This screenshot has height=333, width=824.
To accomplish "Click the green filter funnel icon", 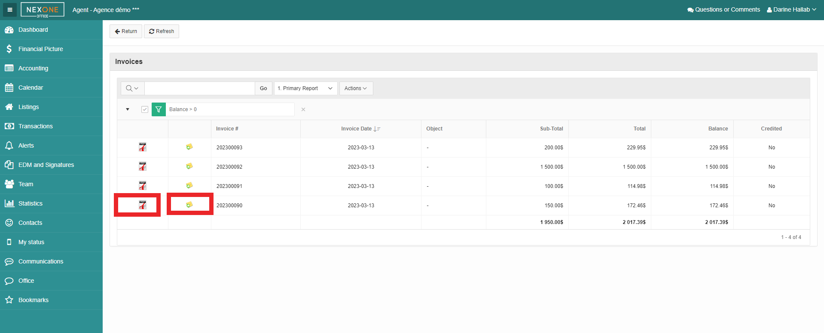I will (159, 109).
